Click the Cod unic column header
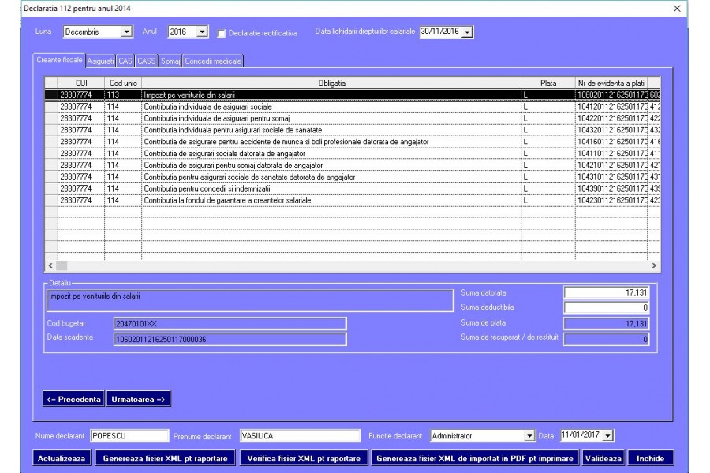This screenshot has height=473, width=710. pos(123,83)
